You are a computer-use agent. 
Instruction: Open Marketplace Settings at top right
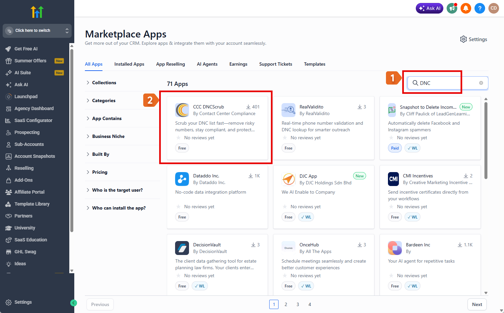pyautogui.click(x=473, y=39)
